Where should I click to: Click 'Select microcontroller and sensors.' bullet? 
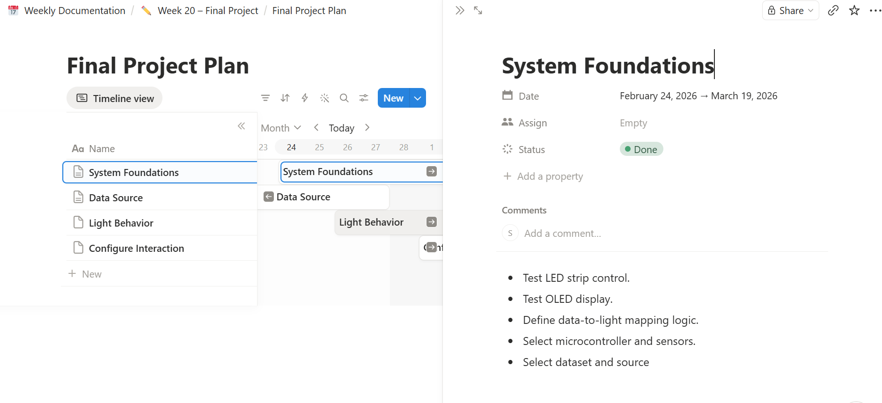coord(609,341)
